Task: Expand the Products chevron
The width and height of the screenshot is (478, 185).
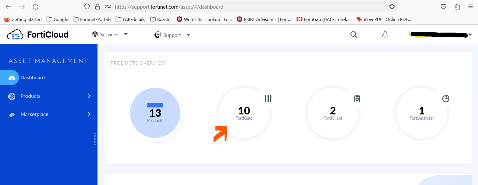Action: click(89, 96)
